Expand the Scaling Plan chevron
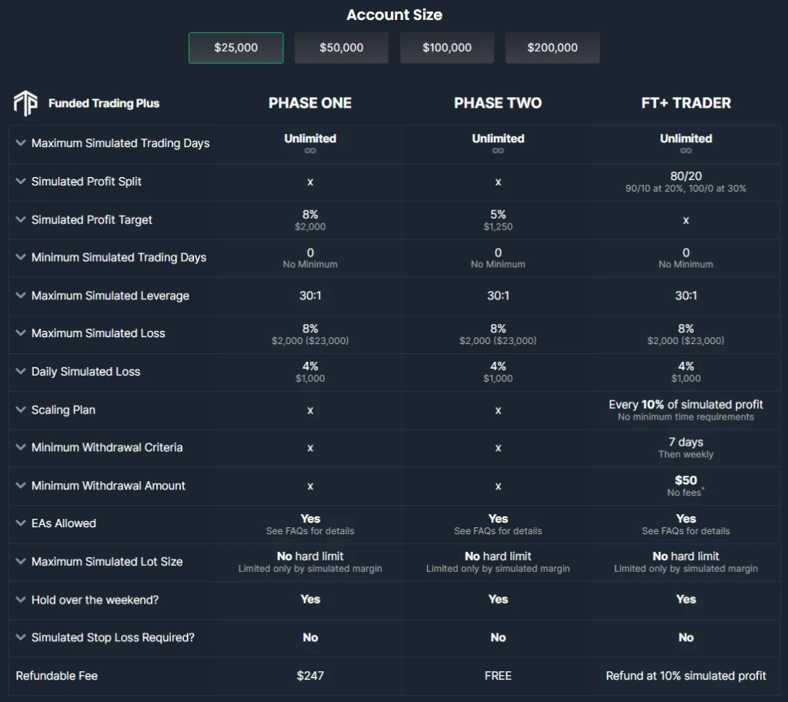Screen dimensions: 788x702 [21, 409]
